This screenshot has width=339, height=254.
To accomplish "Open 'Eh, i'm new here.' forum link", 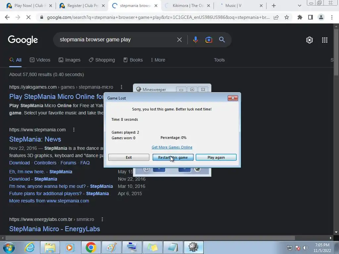I will (41, 172).
